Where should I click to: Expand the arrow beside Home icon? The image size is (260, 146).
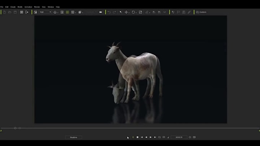[58, 13]
